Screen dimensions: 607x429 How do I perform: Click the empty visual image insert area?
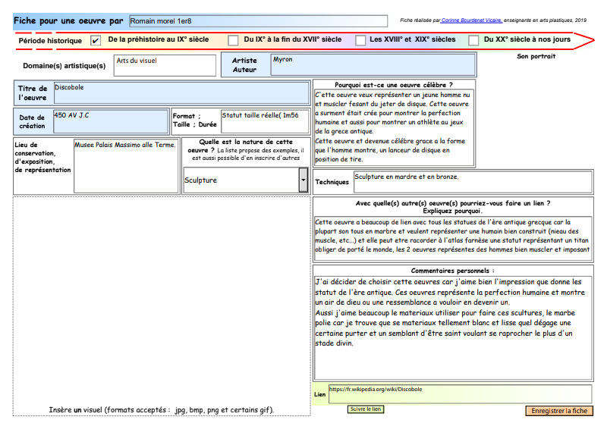161,299
